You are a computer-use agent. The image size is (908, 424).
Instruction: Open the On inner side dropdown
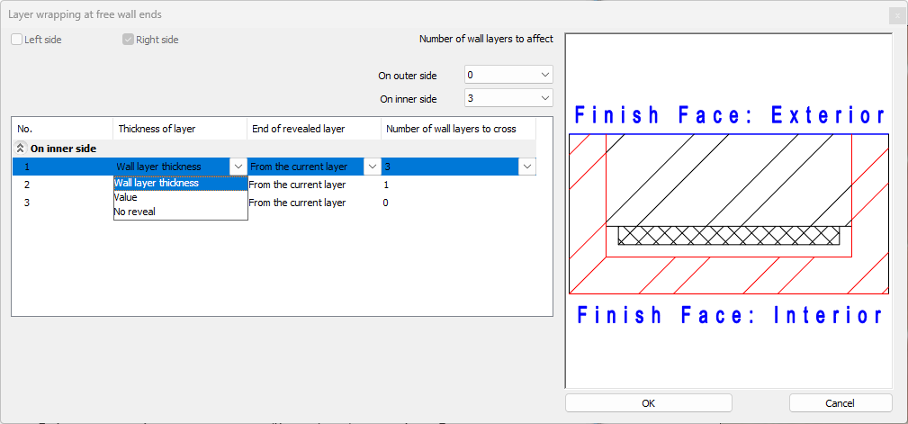pyautogui.click(x=508, y=98)
